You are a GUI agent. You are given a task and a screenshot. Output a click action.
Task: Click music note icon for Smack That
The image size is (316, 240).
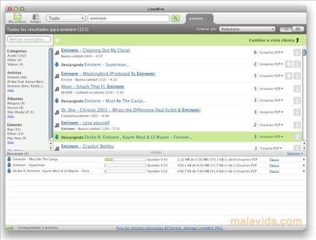coord(57,88)
